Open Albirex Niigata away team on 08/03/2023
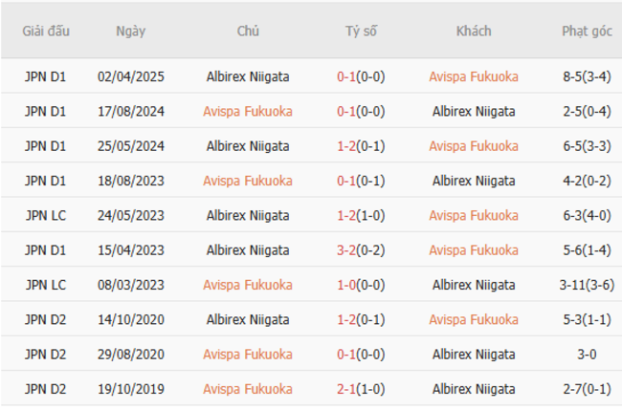Viewport: 622px width, 410px height. click(x=474, y=285)
